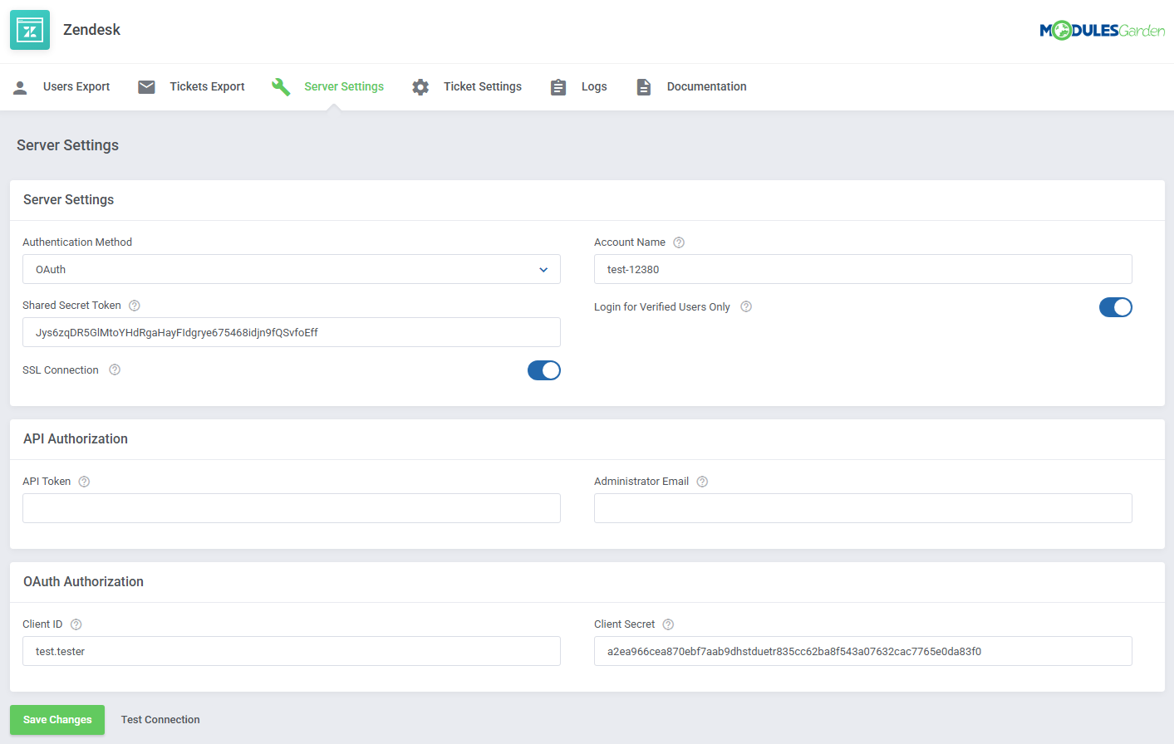Click the Shared Secret Token help icon
The image size is (1174, 744).
135,305
